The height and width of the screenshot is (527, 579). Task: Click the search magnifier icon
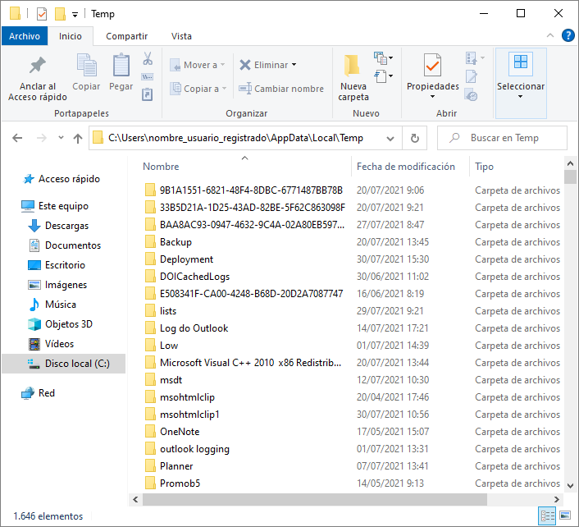(x=454, y=138)
